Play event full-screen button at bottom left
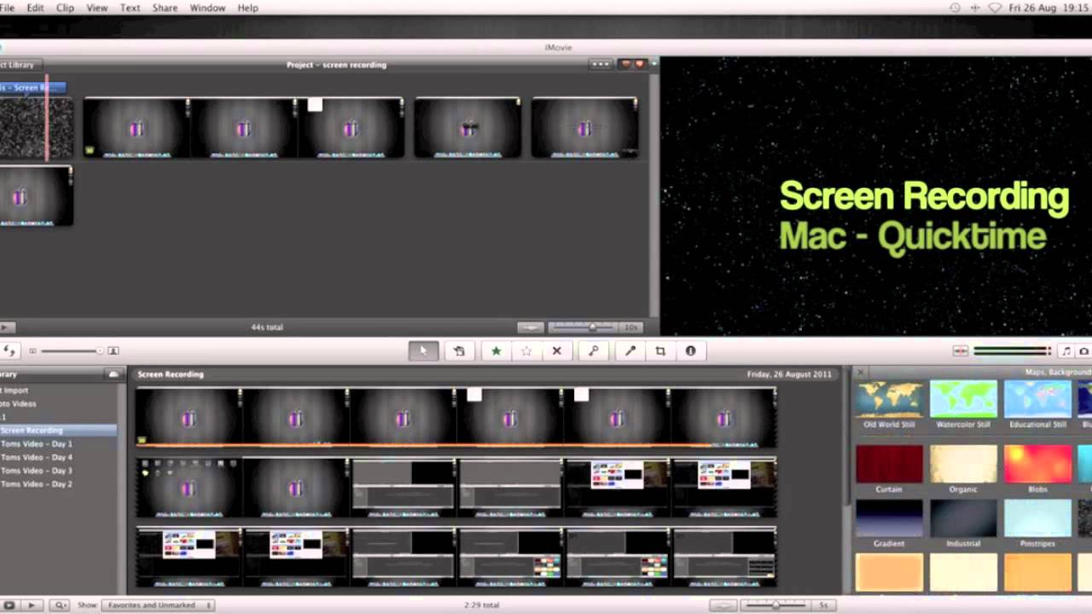This screenshot has width=1092, height=614. tap(9, 605)
